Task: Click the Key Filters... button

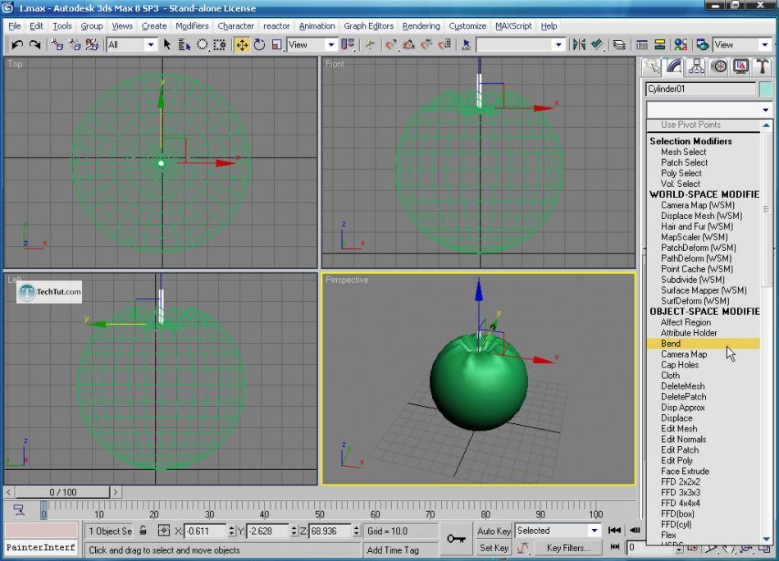Action: [568, 548]
